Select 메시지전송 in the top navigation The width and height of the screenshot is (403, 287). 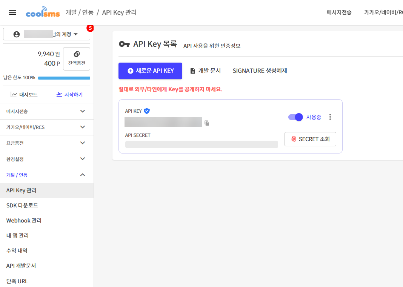pyautogui.click(x=339, y=12)
